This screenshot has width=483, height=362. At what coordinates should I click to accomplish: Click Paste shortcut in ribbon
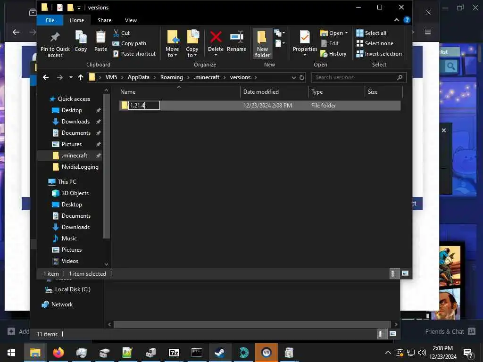pos(134,54)
